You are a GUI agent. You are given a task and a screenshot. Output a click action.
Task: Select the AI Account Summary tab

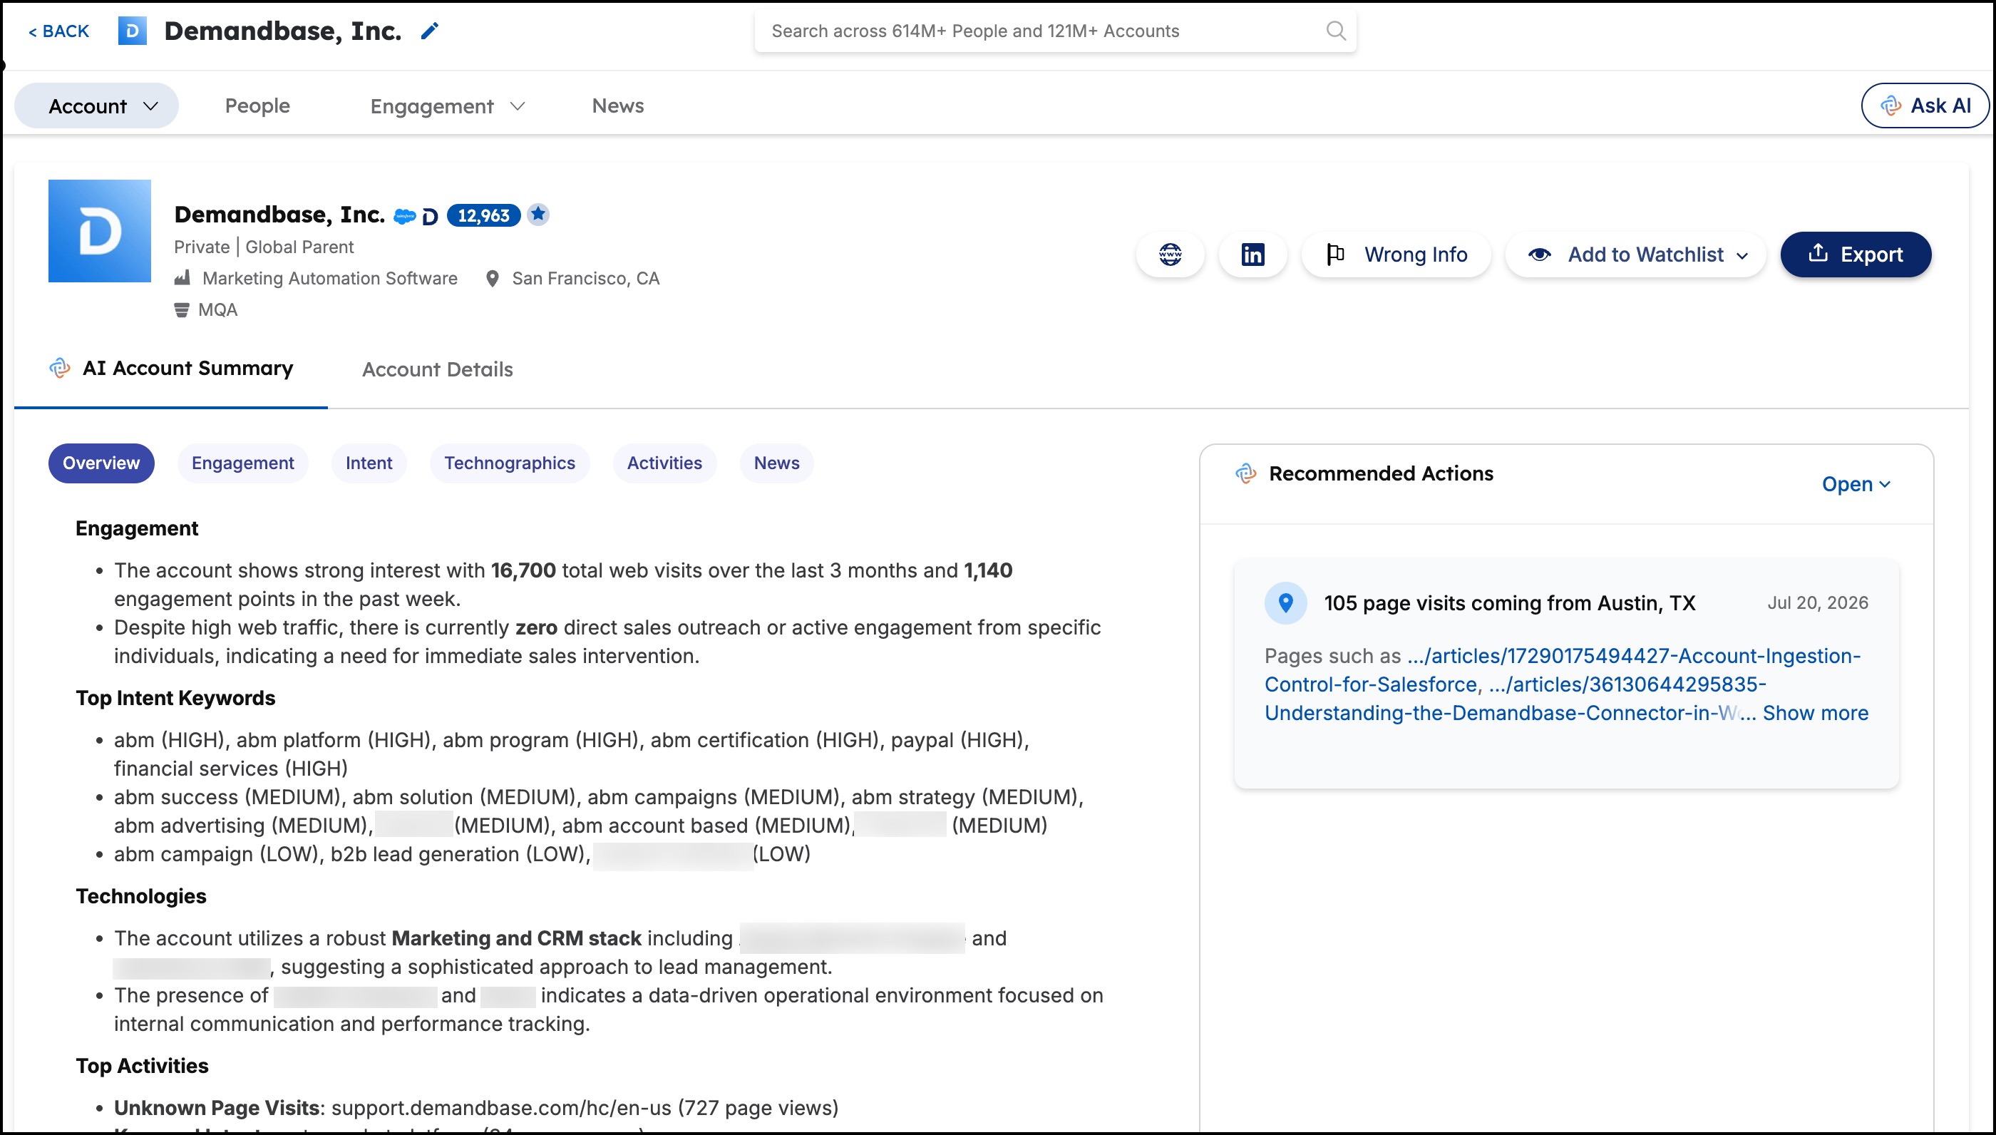170,368
